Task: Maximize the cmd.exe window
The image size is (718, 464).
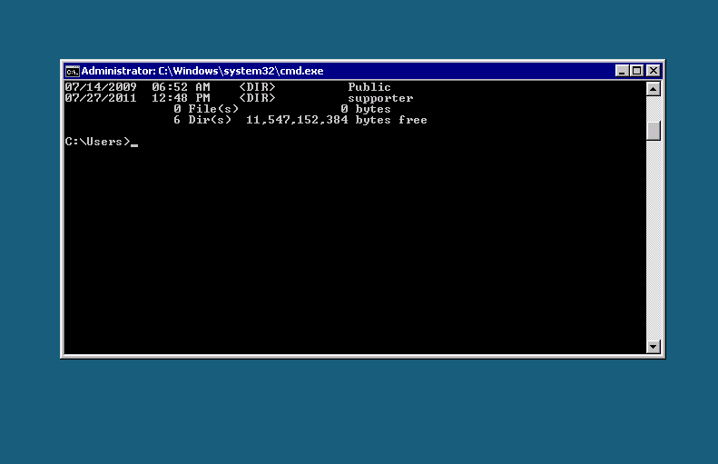Action: pyautogui.click(x=636, y=71)
